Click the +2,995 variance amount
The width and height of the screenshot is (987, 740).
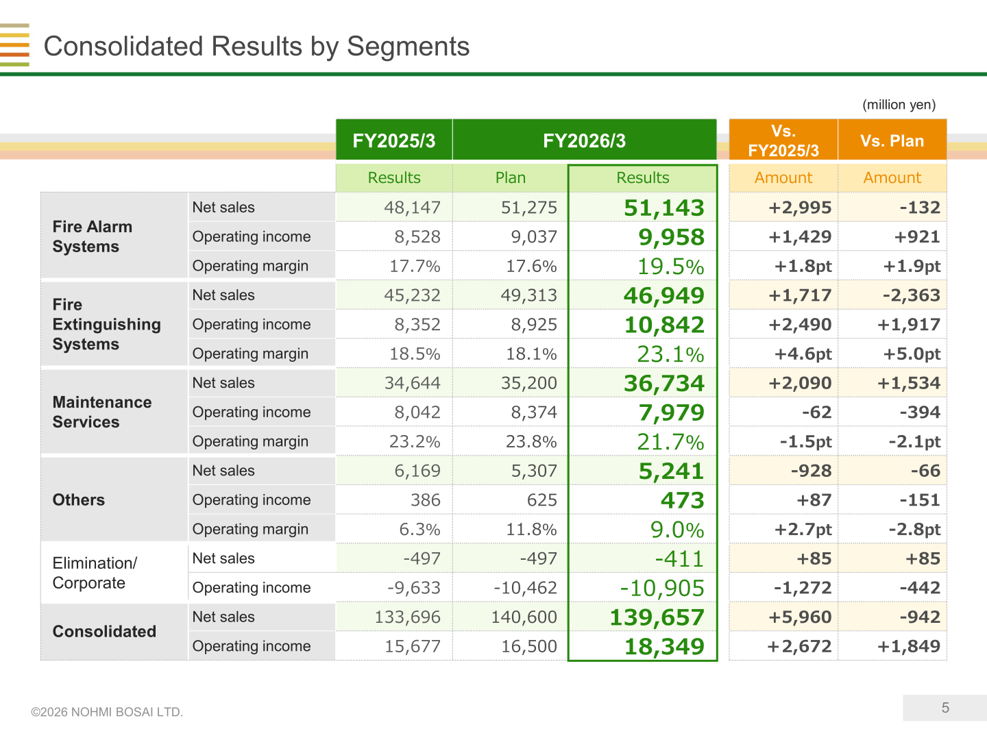point(800,208)
